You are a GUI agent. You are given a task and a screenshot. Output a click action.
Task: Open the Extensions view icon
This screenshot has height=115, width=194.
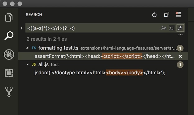tap(9, 73)
